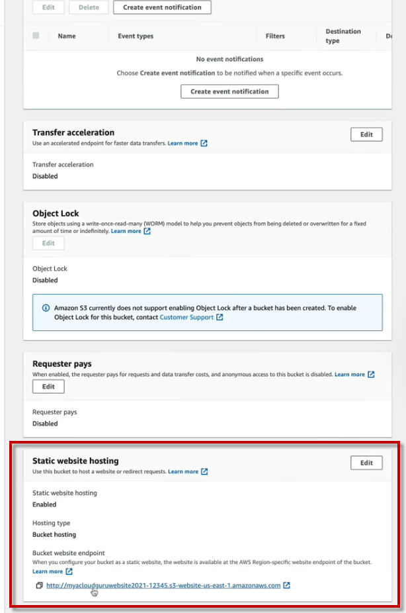406x613 pixels.
Task: Open the myacloudguruwebsite2021 S3 website endpoint link
Action: pyautogui.click(x=163, y=585)
